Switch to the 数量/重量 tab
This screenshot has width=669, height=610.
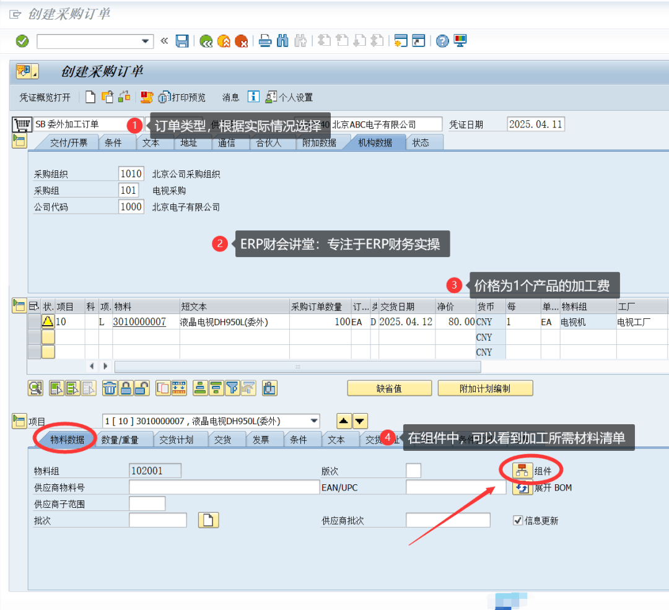[120, 440]
